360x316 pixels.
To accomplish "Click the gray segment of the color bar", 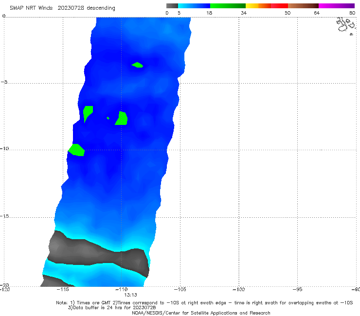I will 172,6.
